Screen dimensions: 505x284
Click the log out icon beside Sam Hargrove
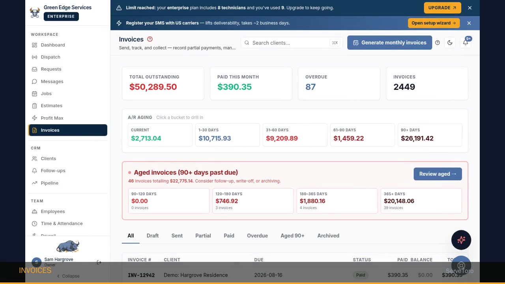(99, 262)
